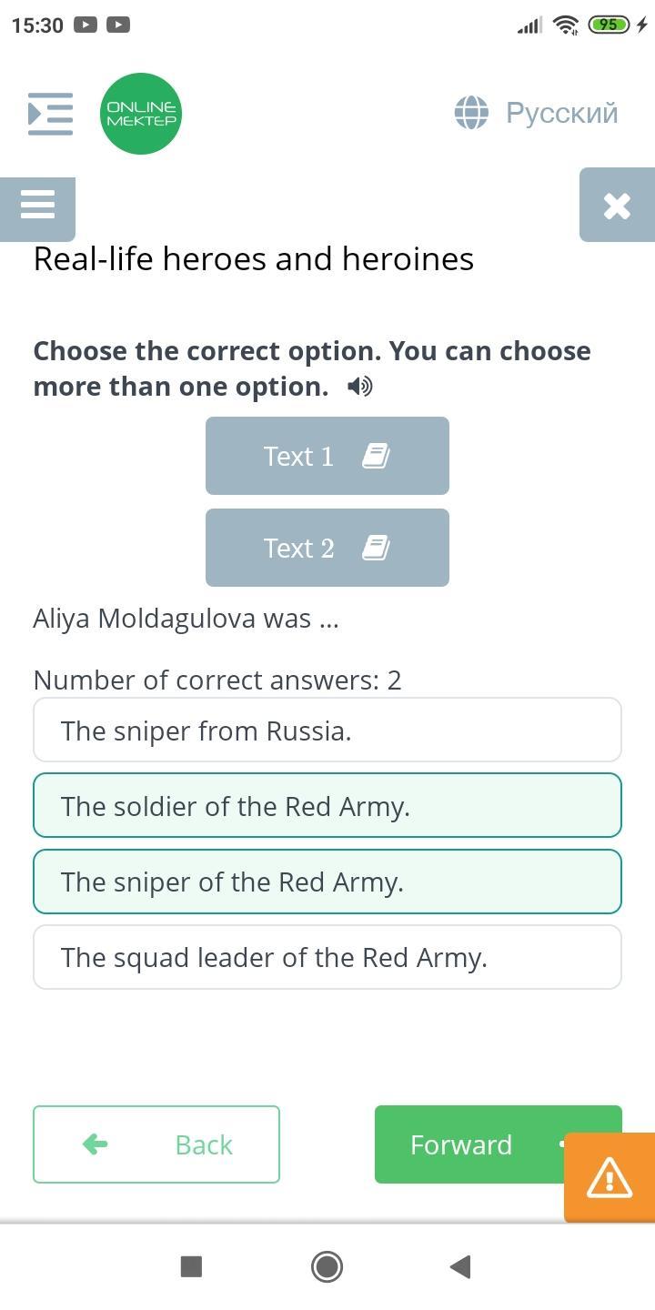The image size is (655, 1310).
Task: Tap Android recent apps square
Action: pyautogui.click(x=191, y=1266)
